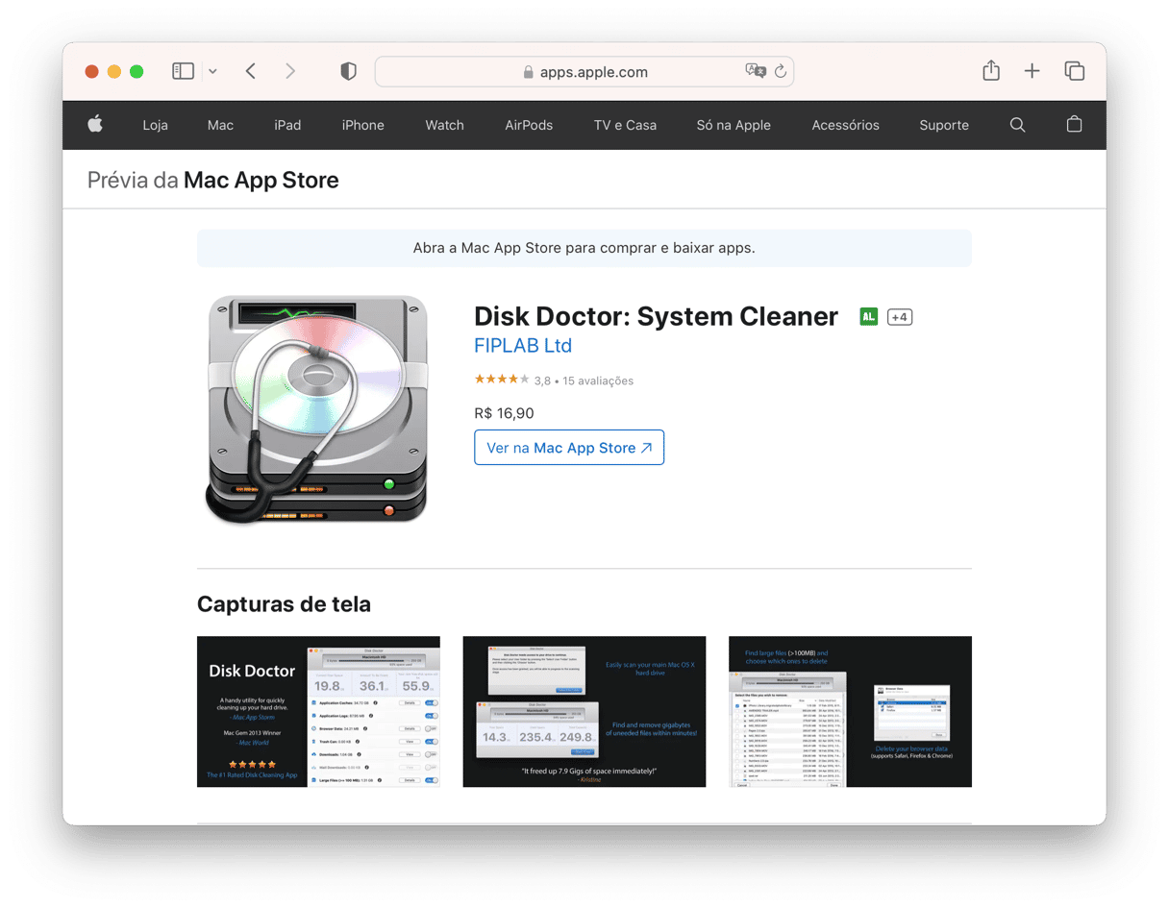The height and width of the screenshot is (908, 1169).
Task: Open the Acessórios menu item
Action: pyautogui.click(x=845, y=125)
